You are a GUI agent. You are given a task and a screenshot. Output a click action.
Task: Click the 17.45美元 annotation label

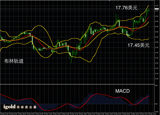click(139, 45)
